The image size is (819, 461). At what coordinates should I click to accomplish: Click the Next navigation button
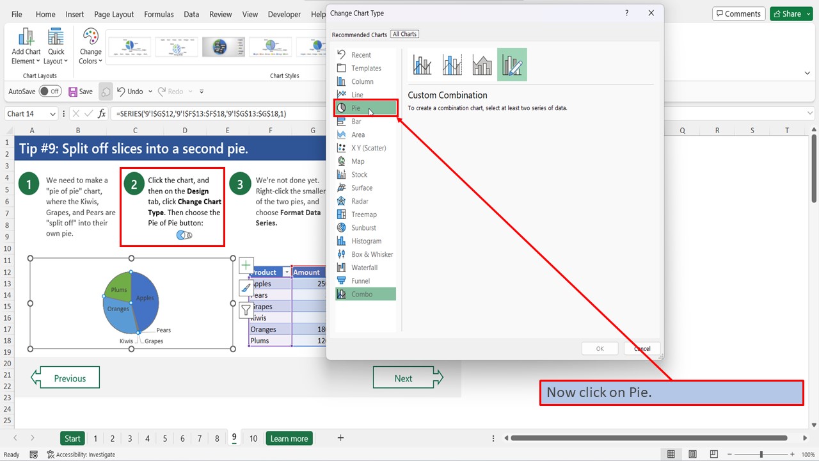[408, 378]
